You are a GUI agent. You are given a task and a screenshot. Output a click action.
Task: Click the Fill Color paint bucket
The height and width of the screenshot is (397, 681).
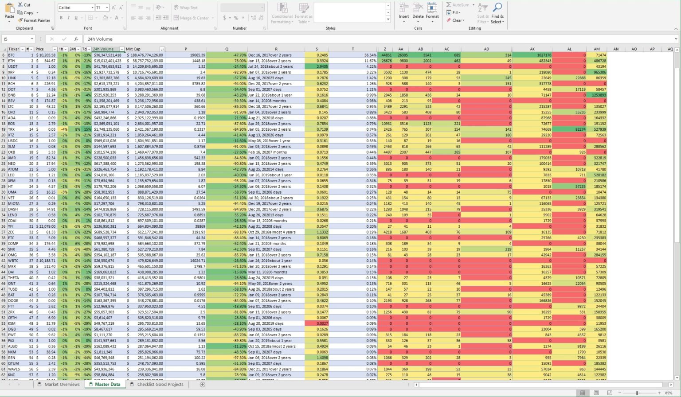tap(105, 18)
